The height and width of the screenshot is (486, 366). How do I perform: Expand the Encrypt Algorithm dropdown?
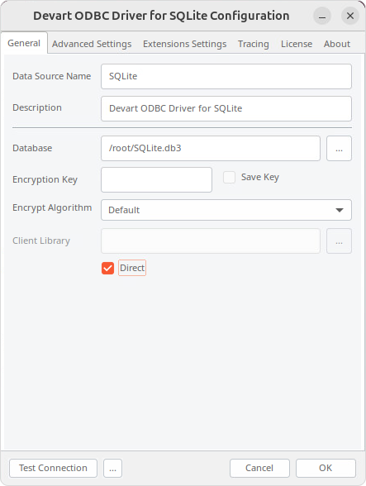(x=226, y=210)
